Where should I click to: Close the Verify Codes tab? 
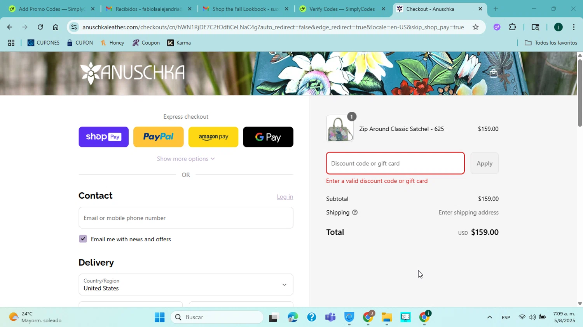383,9
